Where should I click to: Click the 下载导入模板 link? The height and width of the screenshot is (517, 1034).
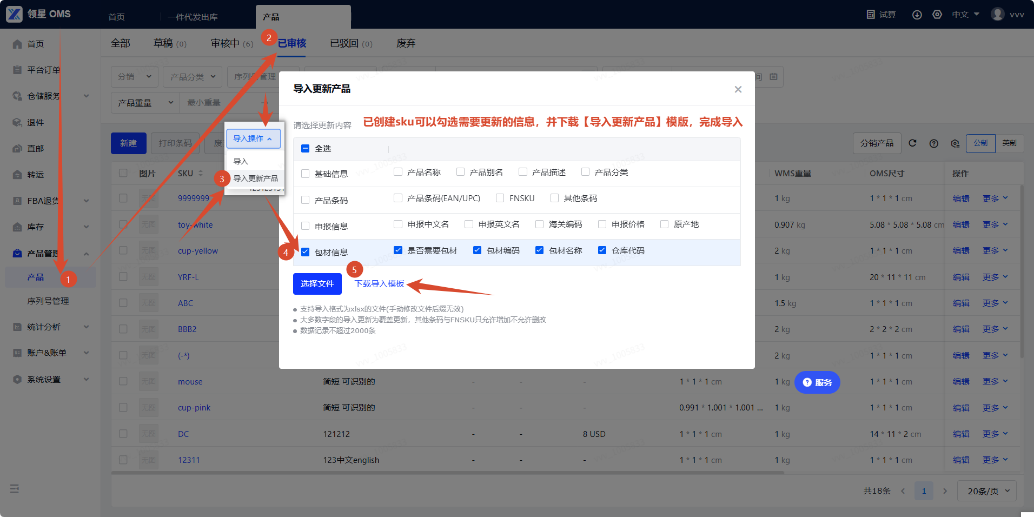pyautogui.click(x=380, y=284)
